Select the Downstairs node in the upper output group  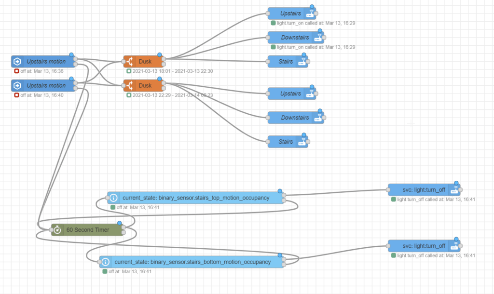point(296,37)
